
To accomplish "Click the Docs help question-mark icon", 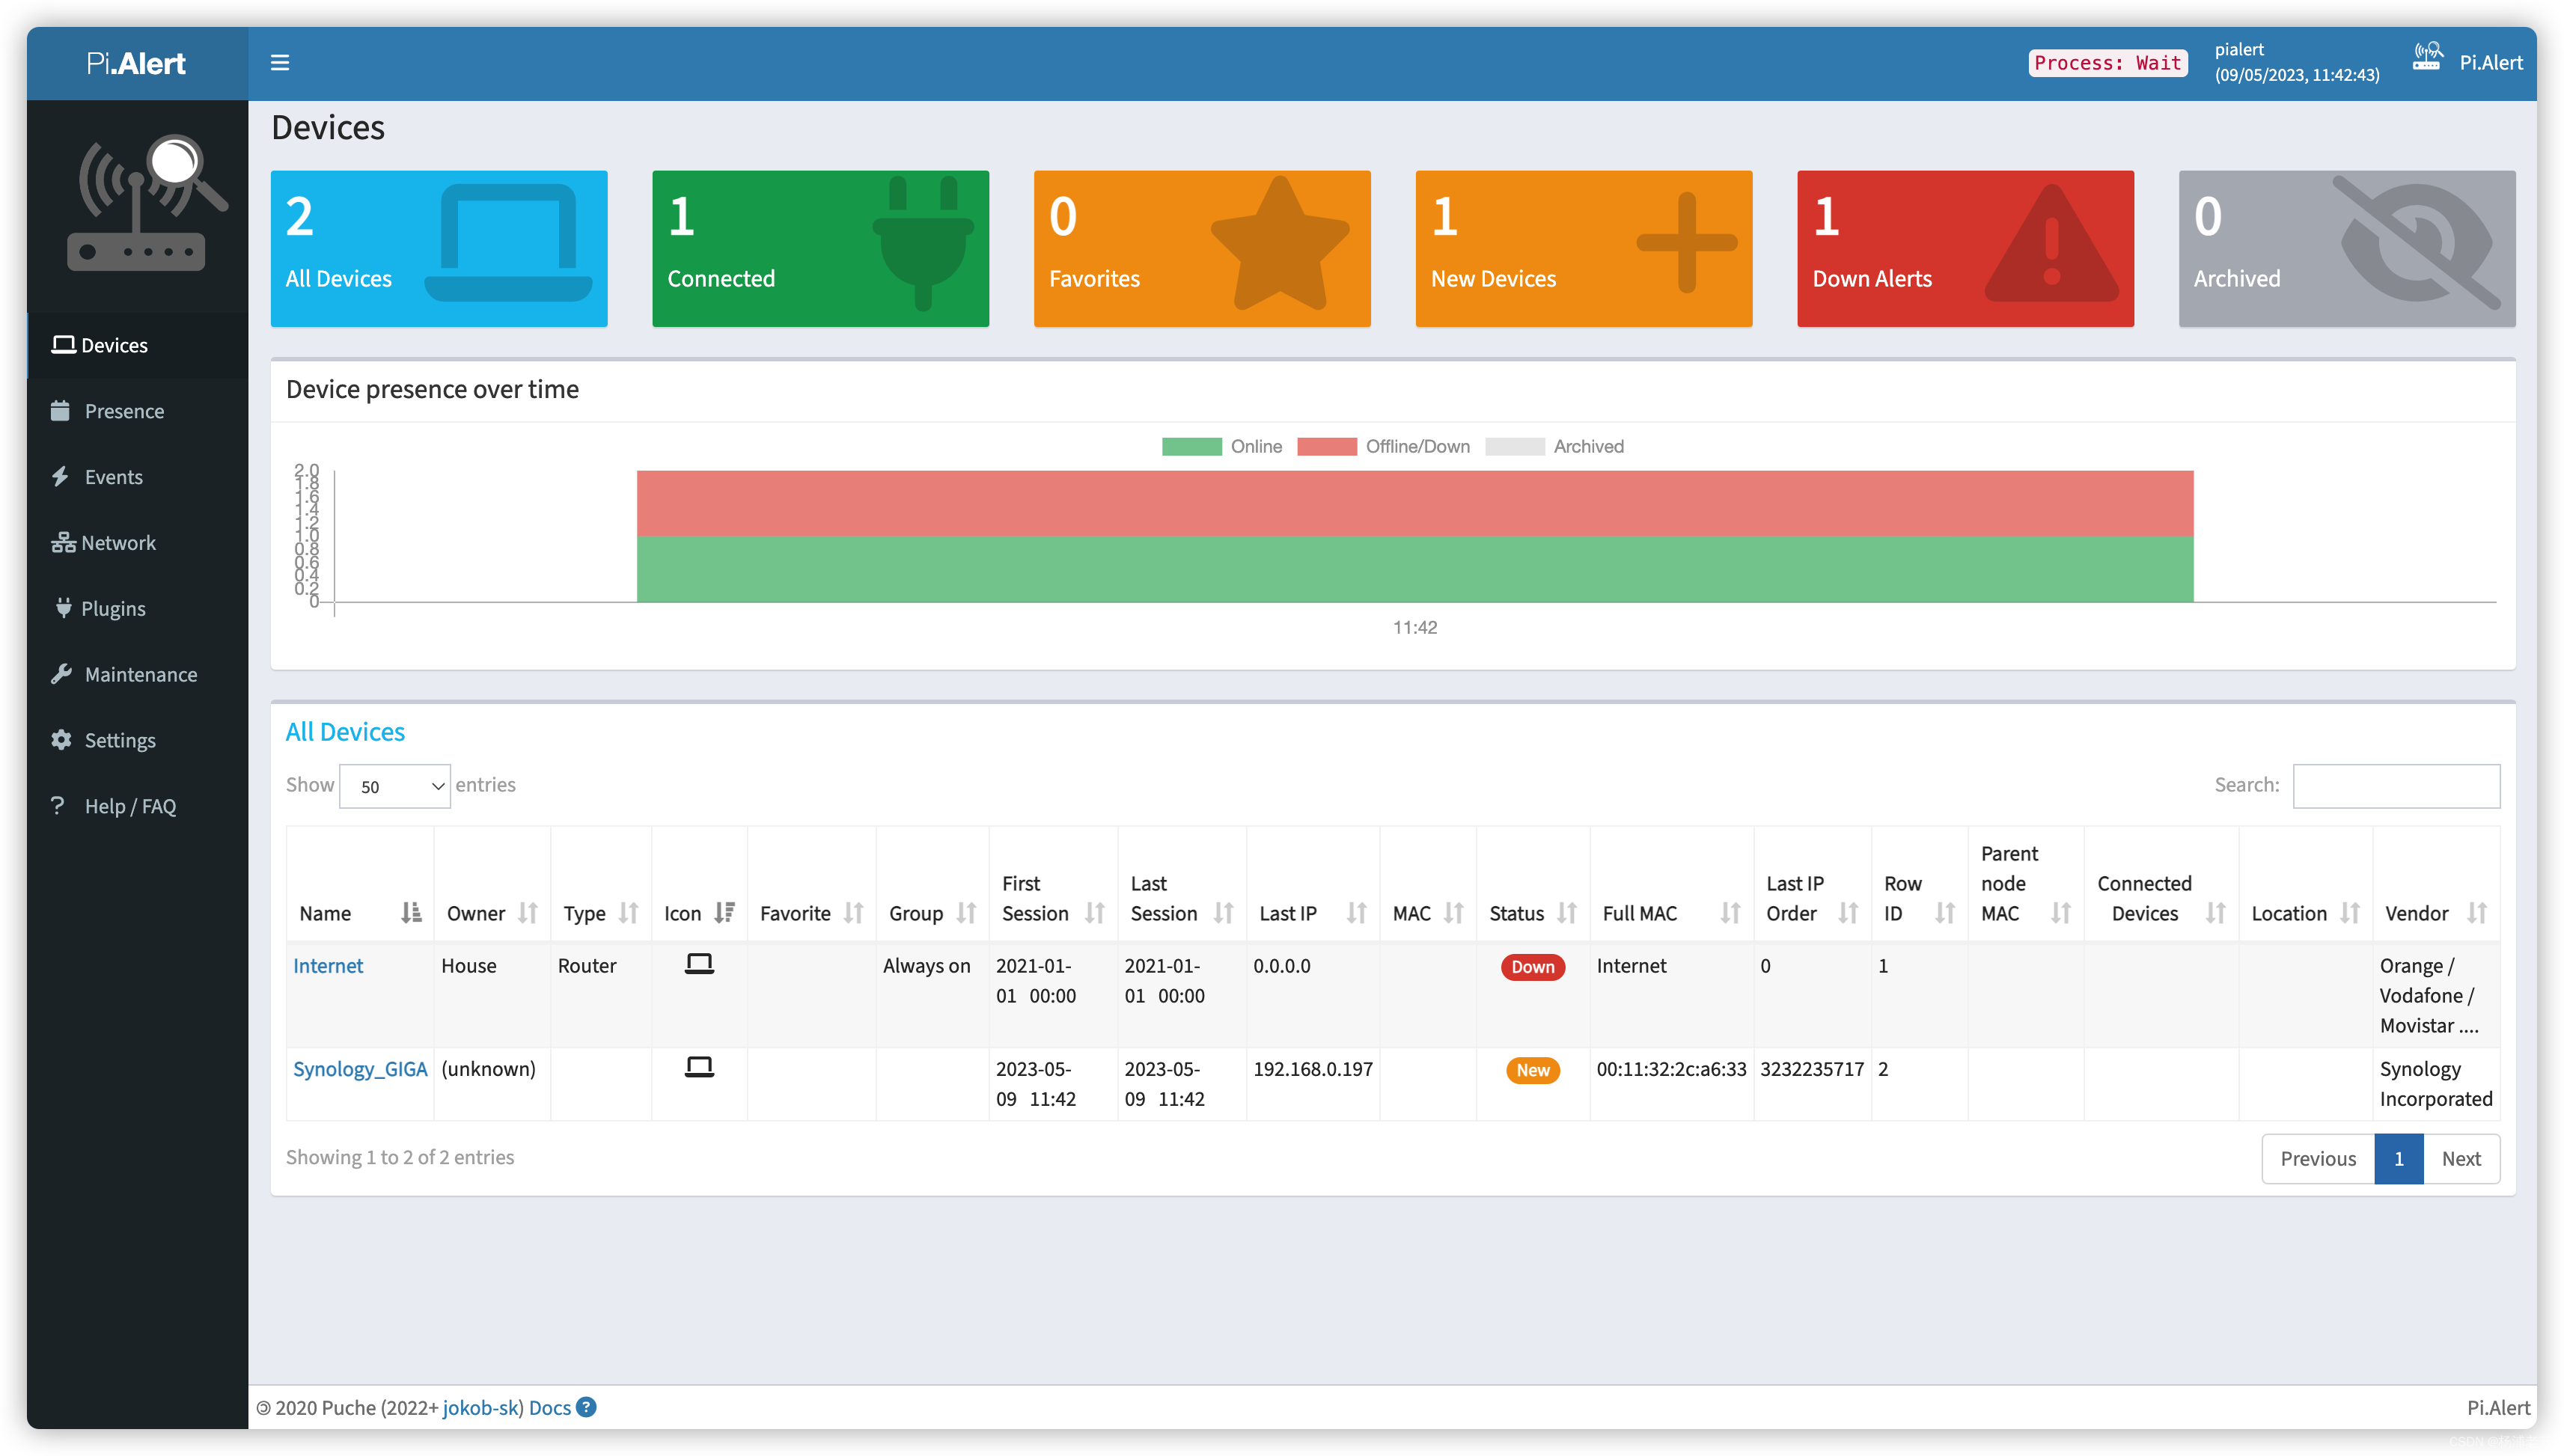I will [x=587, y=1407].
